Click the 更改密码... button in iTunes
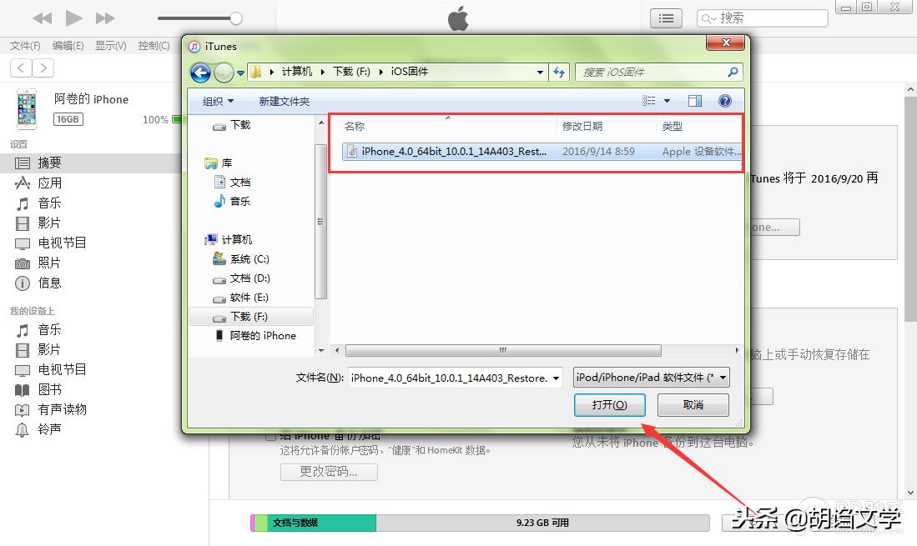 click(329, 472)
